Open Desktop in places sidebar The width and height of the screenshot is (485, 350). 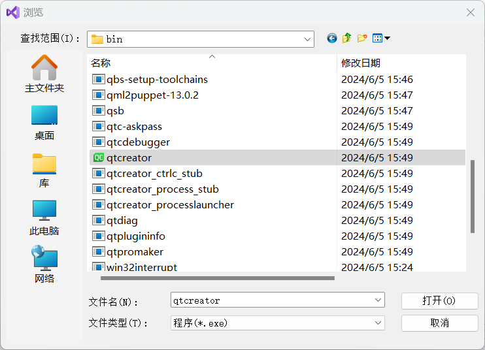(44, 122)
